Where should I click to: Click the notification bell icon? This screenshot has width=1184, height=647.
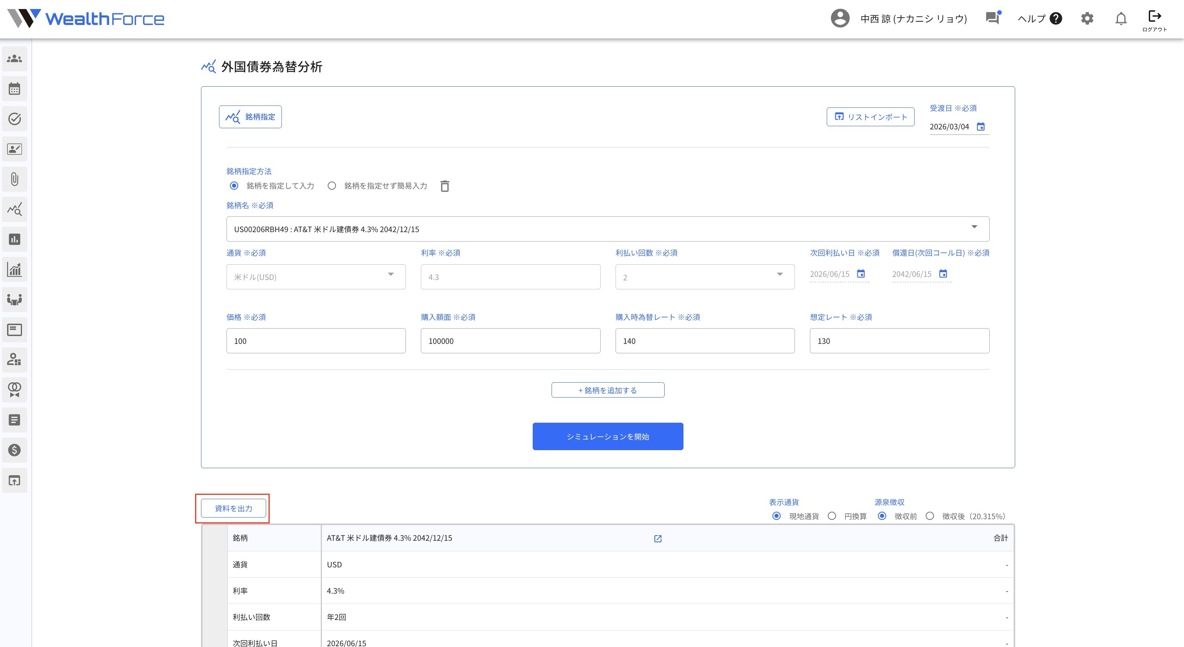pyautogui.click(x=1120, y=19)
